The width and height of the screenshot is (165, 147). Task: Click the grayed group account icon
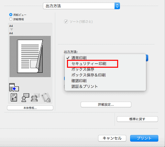(x=35, y=97)
